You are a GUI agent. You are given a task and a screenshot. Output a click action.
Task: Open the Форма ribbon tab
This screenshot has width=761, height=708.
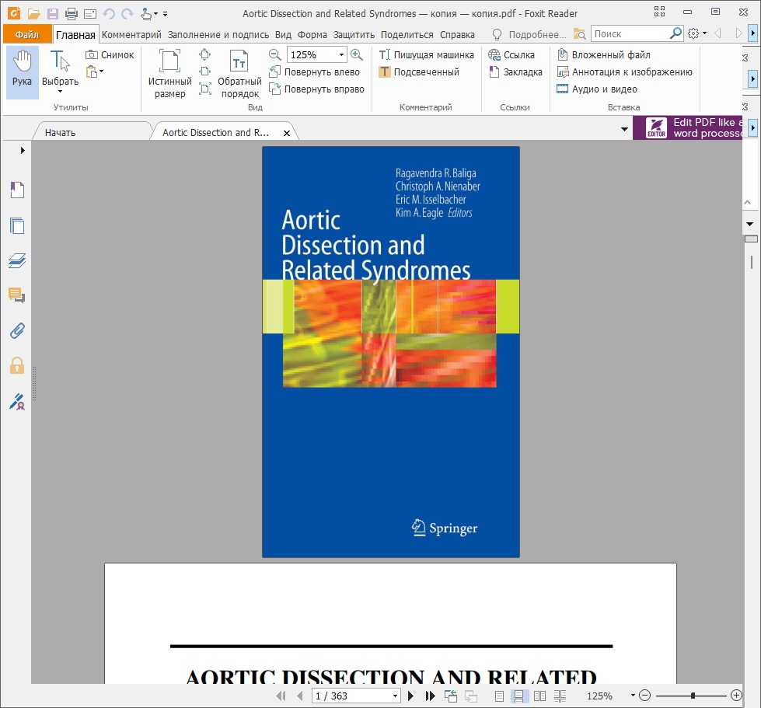[312, 34]
